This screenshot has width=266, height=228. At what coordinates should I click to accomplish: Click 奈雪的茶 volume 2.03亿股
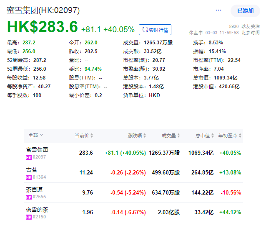(x=169, y=213)
